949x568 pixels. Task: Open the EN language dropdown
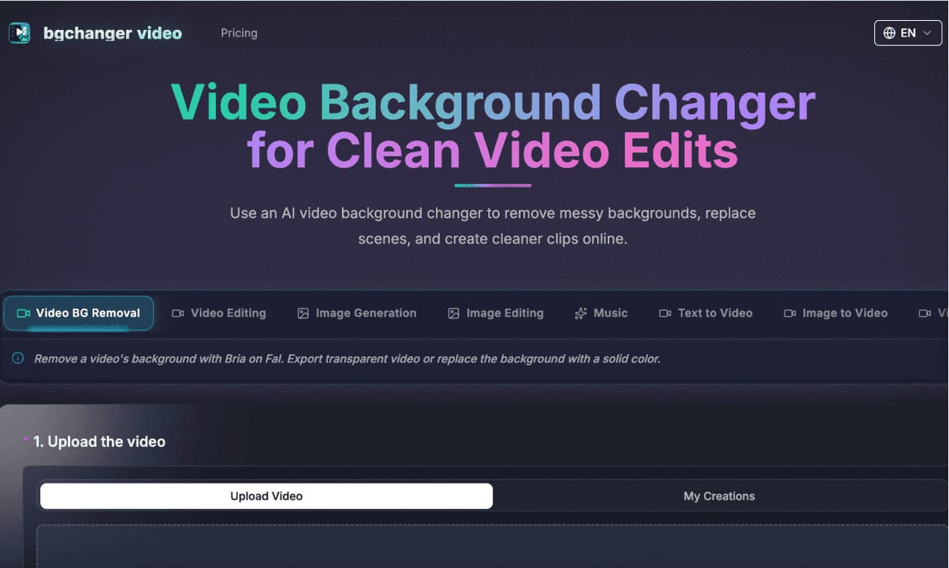[908, 33]
